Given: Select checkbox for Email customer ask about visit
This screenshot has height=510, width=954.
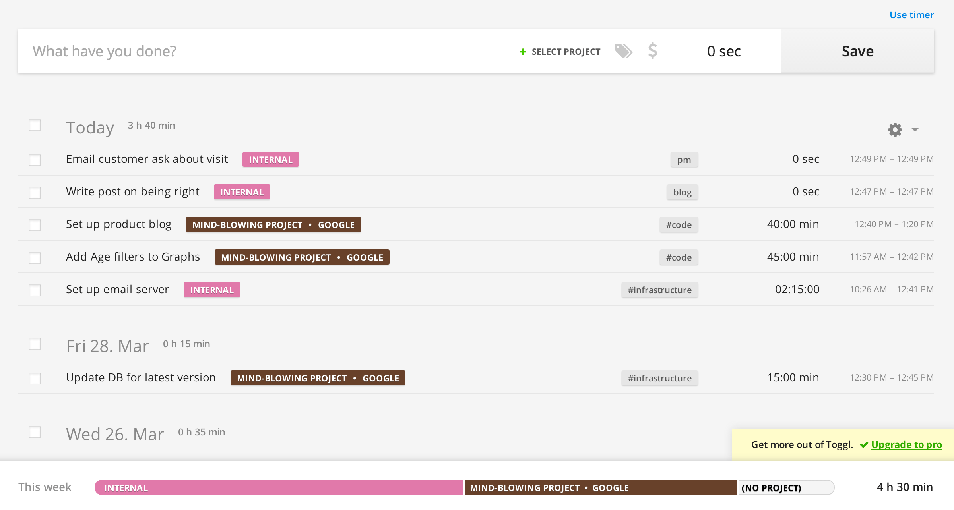Looking at the screenshot, I should coord(35,160).
